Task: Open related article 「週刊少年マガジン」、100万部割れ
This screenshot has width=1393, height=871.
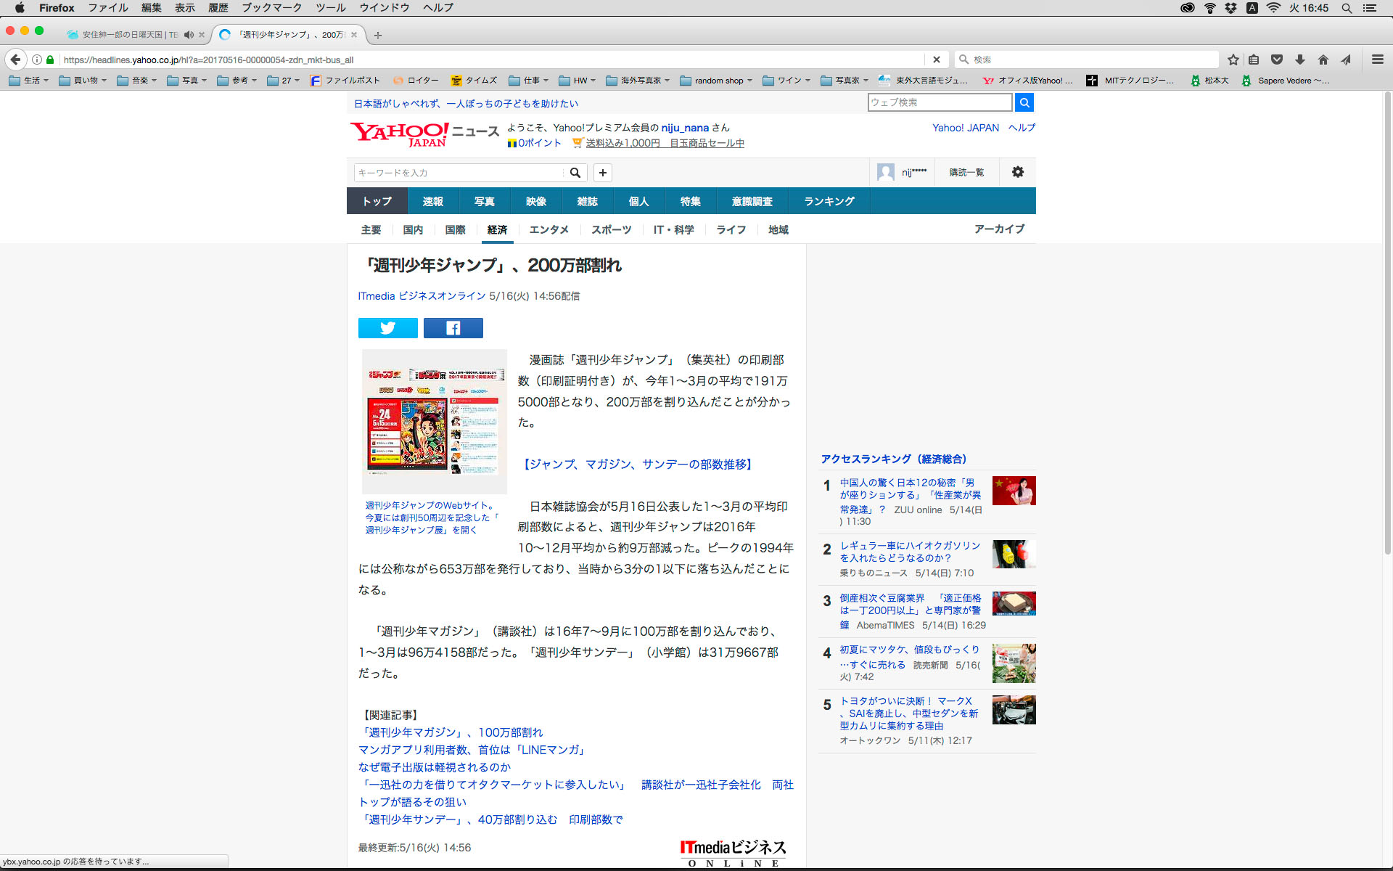Action: 451,732
